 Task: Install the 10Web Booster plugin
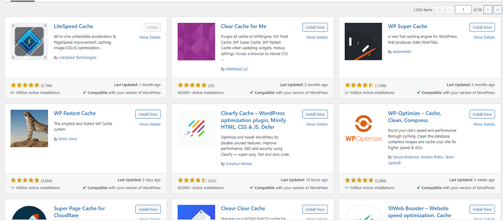[x=482, y=209]
